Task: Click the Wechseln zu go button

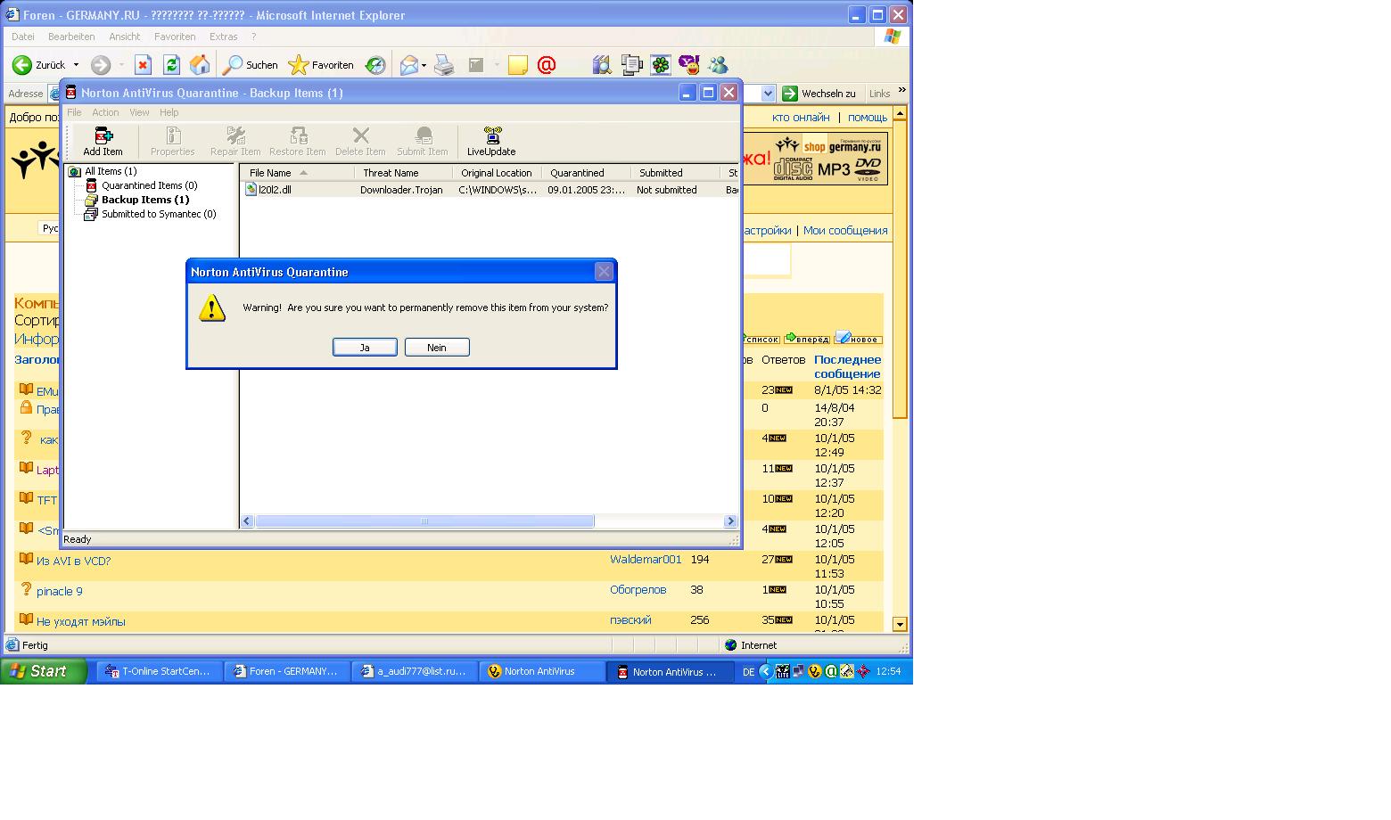Action: click(819, 93)
